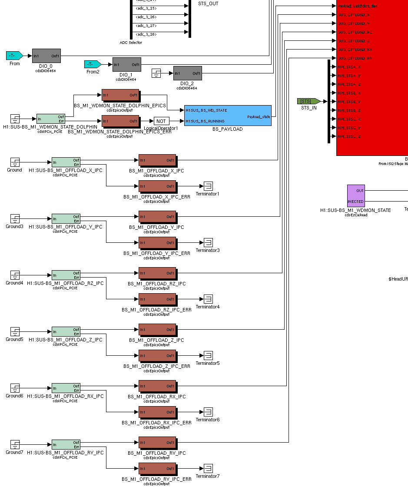Select the ground block feeding DIO_2
This screenshot has width=408, height=493.
tap(156, 73)
